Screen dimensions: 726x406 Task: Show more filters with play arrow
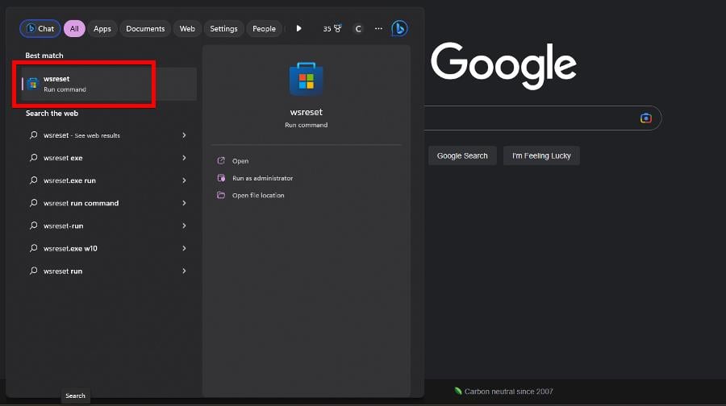point(298,29)
